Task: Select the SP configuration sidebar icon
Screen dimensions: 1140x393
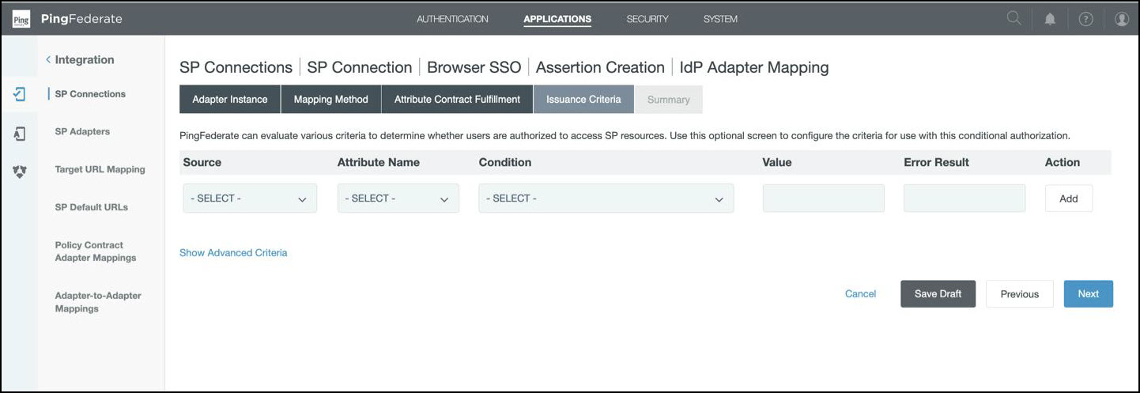Action: [x=20, y=94]
